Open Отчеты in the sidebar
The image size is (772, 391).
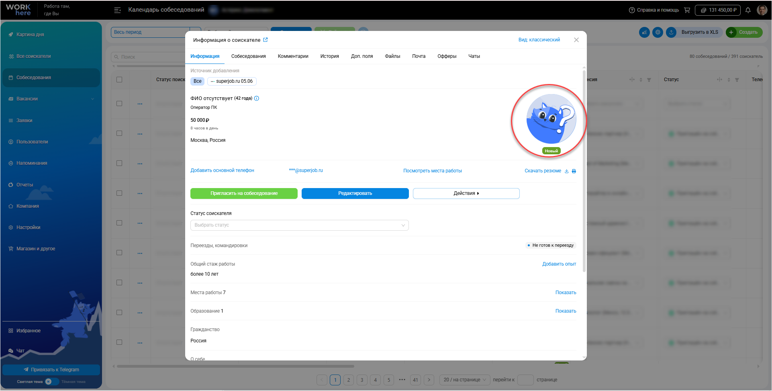(x=25, y=185)
